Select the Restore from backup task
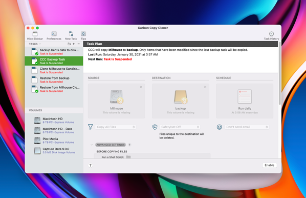 54,80
